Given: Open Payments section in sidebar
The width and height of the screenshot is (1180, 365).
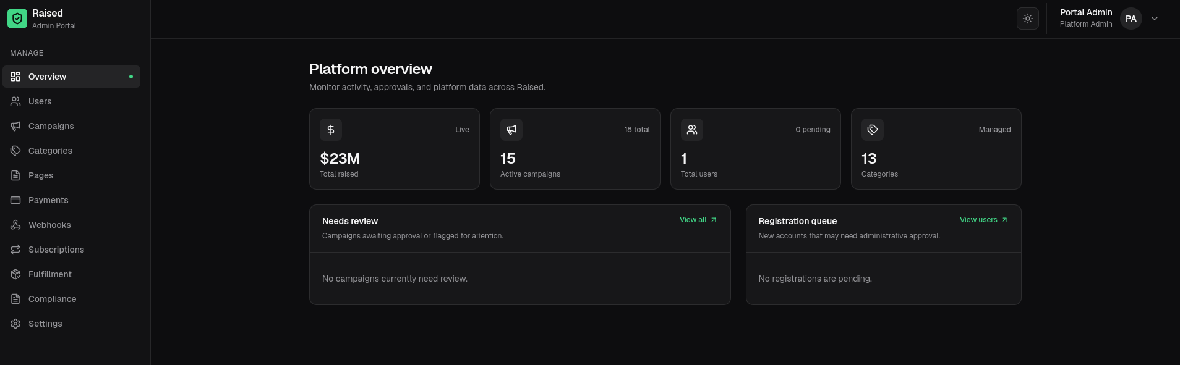Looking at the screenshot, I should click(72, 200).
